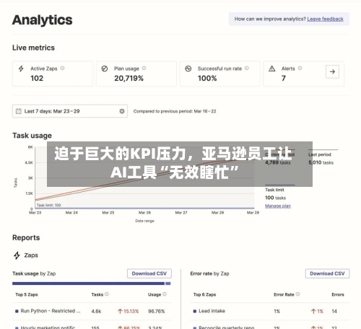Click the calendar icon in date range field
This screenshot has width=361, height=329.
19,111
